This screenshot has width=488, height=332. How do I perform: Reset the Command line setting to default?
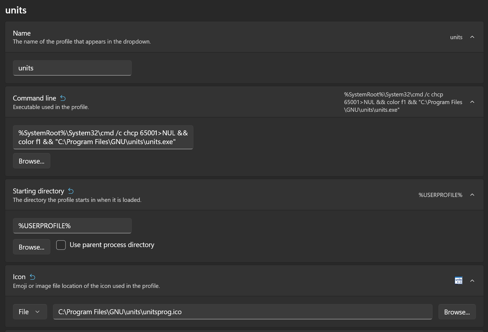(63, 98)
